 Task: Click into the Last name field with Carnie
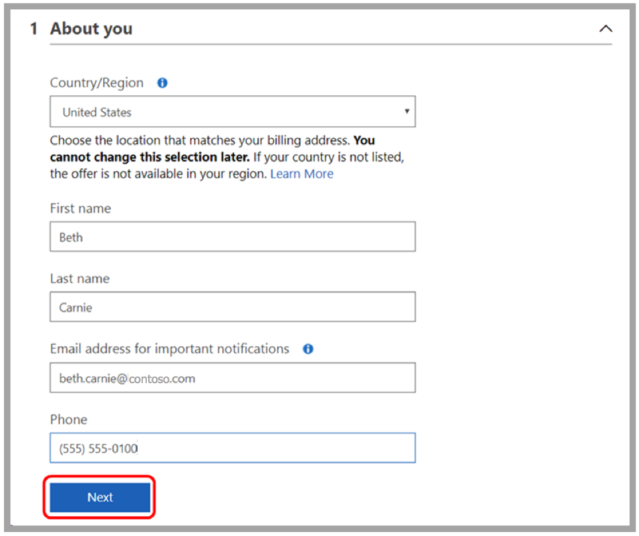pos(232,307)
